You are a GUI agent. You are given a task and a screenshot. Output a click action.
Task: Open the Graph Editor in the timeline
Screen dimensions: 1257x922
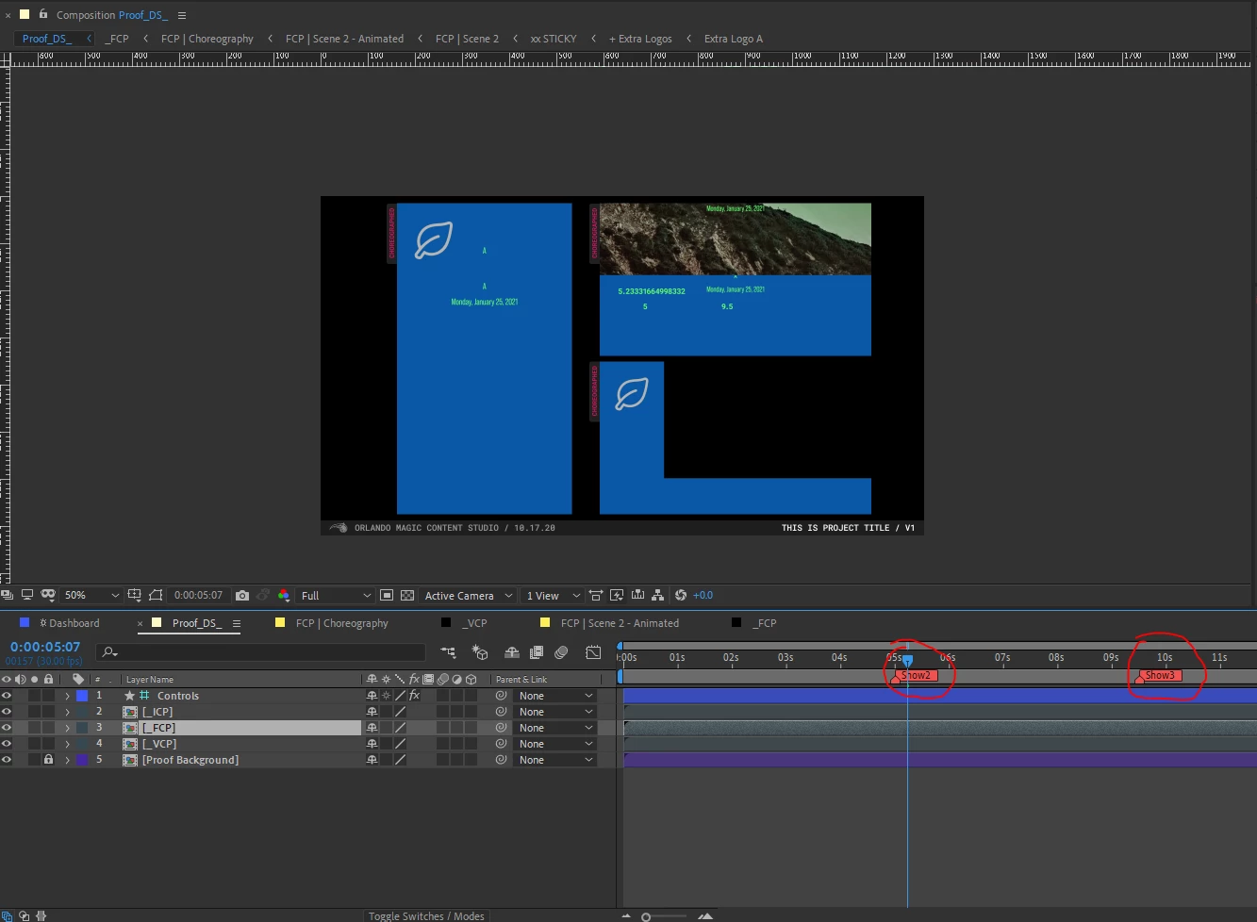click(593, 652)
